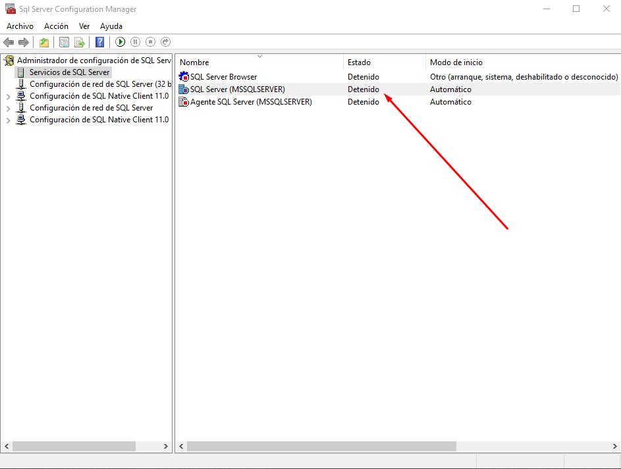Pause the service with the pause toolbar icon
Screen dimensions: 621x469
pos(136,41)
